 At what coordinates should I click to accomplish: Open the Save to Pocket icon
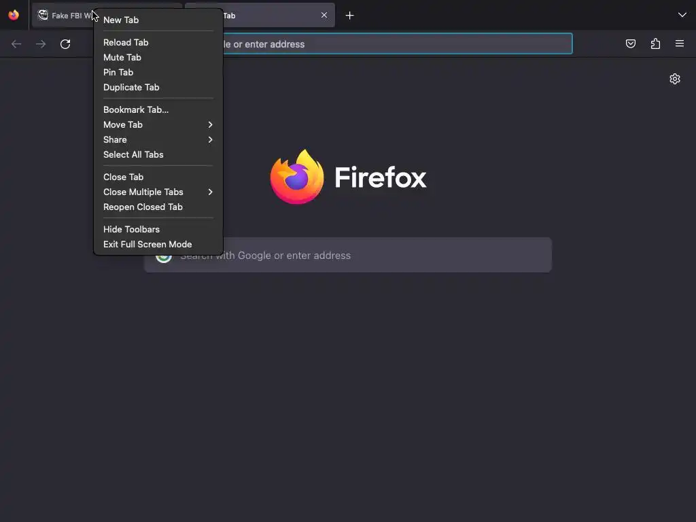(630, 43)
